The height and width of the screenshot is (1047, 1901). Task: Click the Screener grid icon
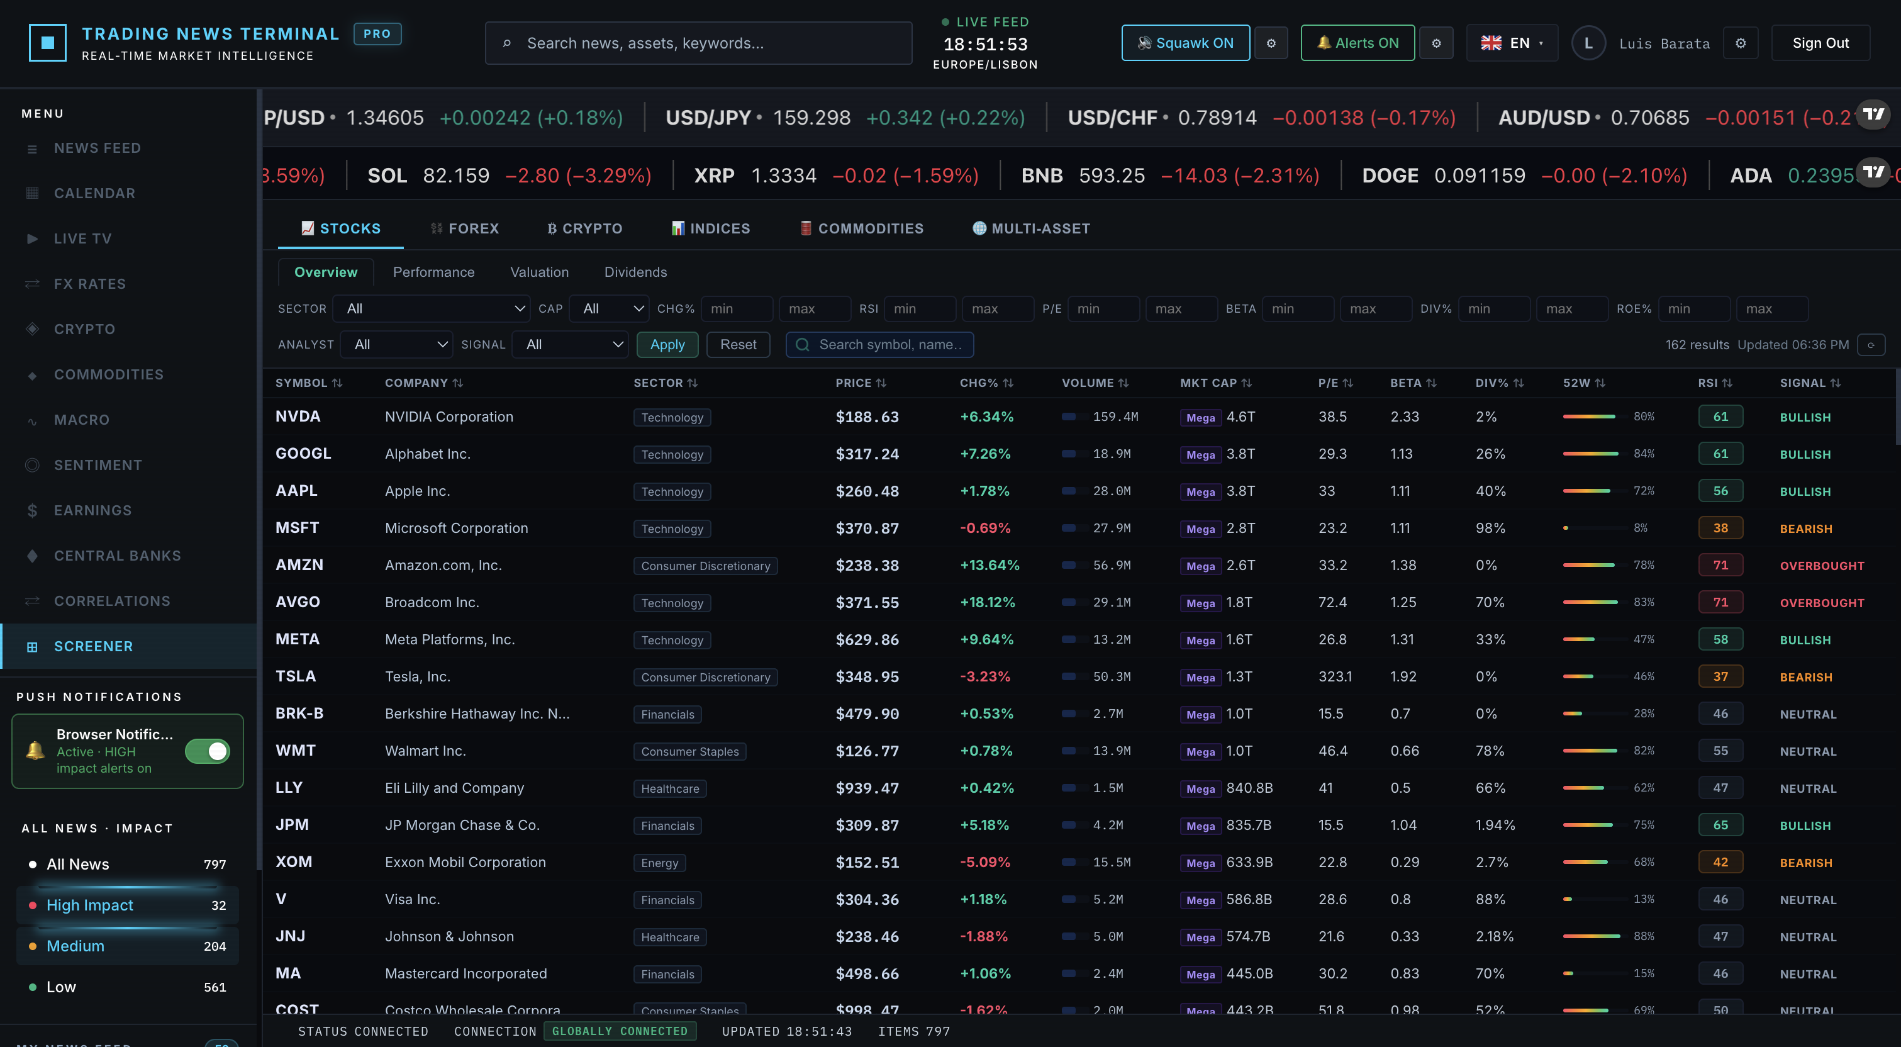pos(31,647)
